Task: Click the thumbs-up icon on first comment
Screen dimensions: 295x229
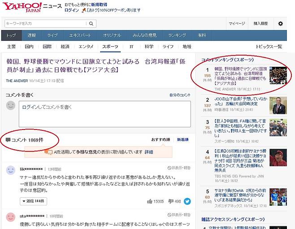Action: 150,201
